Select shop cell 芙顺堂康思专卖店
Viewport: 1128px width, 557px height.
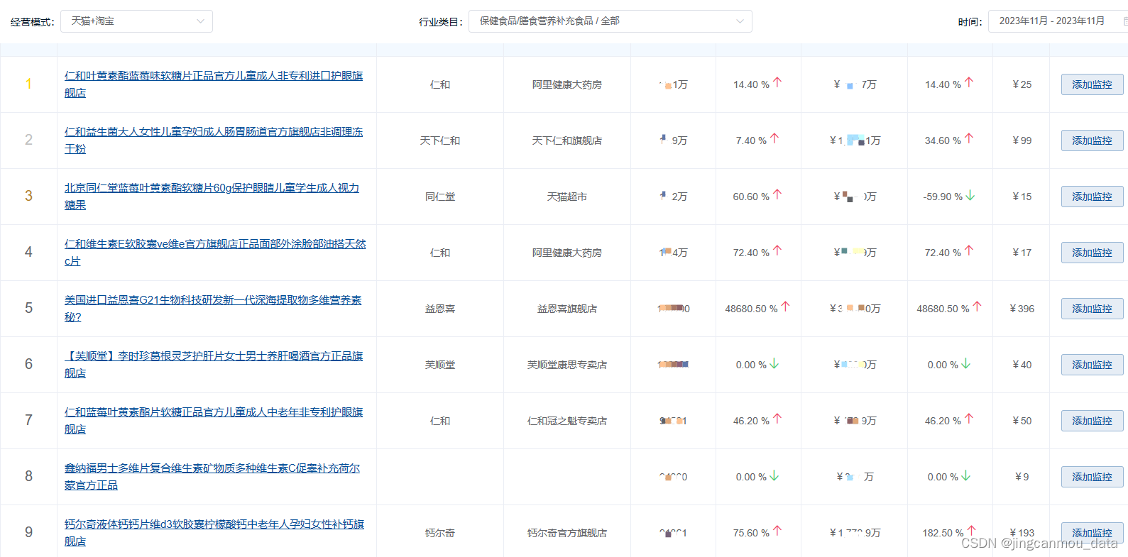[x=567, y=365]
